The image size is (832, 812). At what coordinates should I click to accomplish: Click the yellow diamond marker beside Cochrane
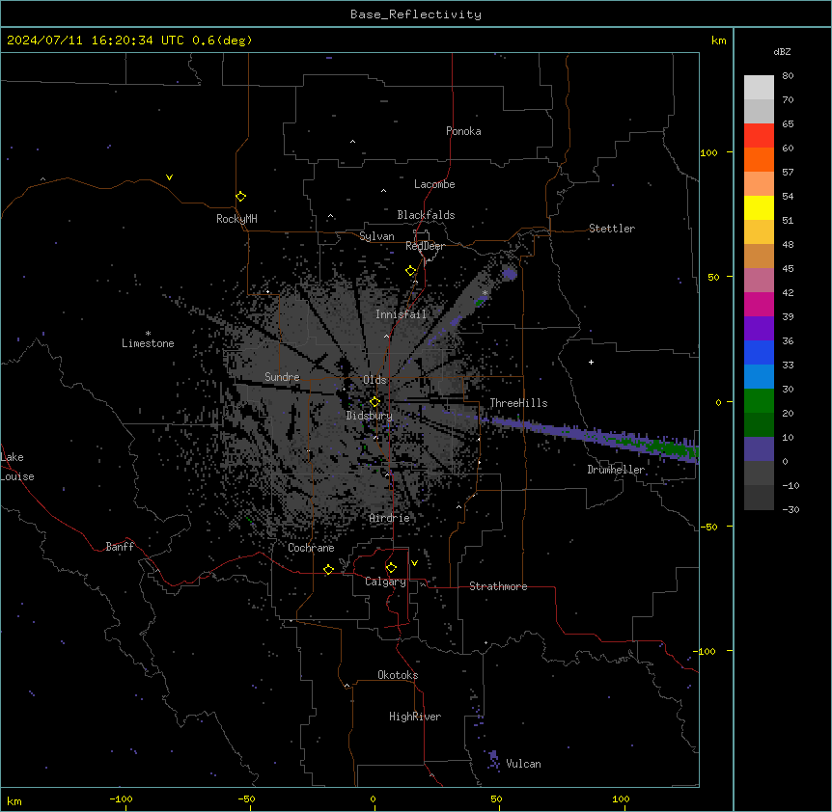tap(328, 569)
